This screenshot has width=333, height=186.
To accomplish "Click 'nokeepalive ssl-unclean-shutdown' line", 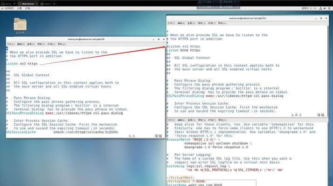I will pyautogui.click(x=218, y=144).
